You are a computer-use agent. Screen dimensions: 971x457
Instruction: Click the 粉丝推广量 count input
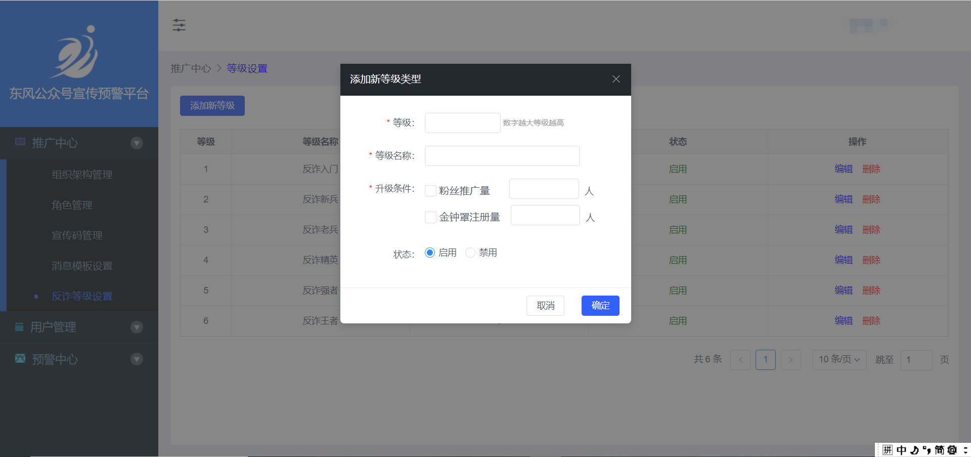pyautogui.click(x=544, y=189)
